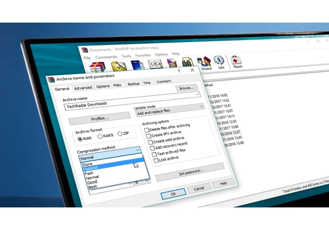Choose Store compression method
Image resolution: width=329 pixels, height=230 pixels.
click(x=87, y=164)
